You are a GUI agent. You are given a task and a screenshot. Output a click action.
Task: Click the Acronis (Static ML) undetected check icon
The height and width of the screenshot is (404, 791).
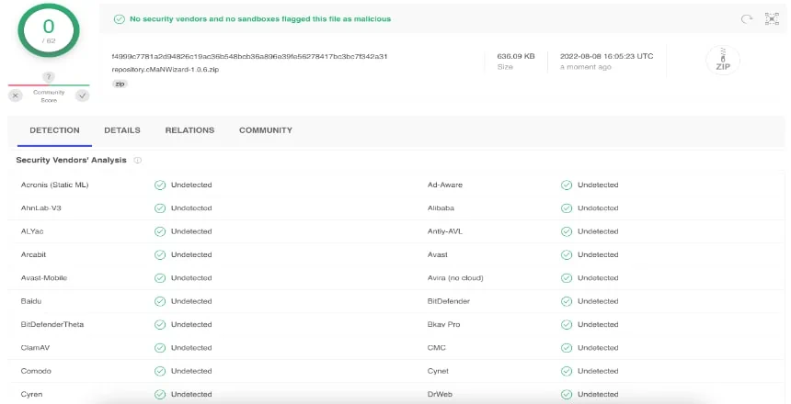160,185
